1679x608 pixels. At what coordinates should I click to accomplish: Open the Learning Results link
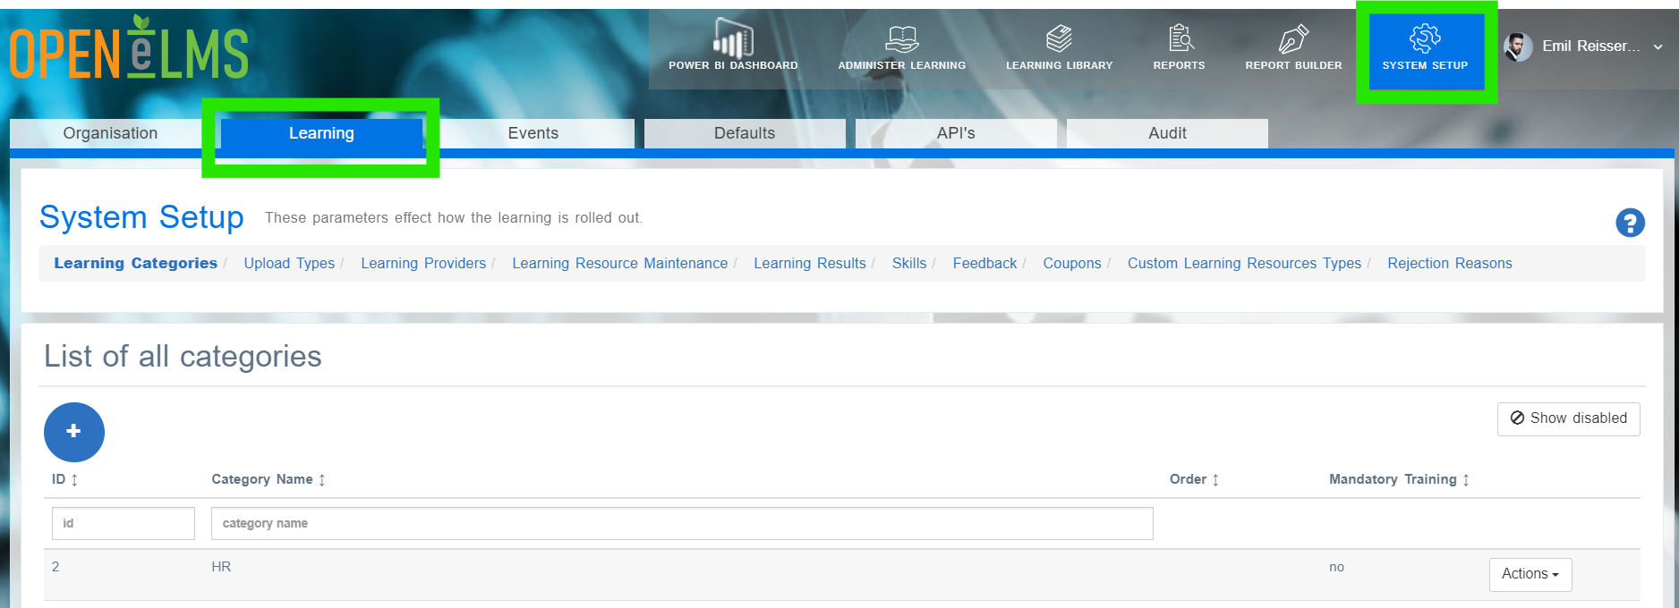810,263
